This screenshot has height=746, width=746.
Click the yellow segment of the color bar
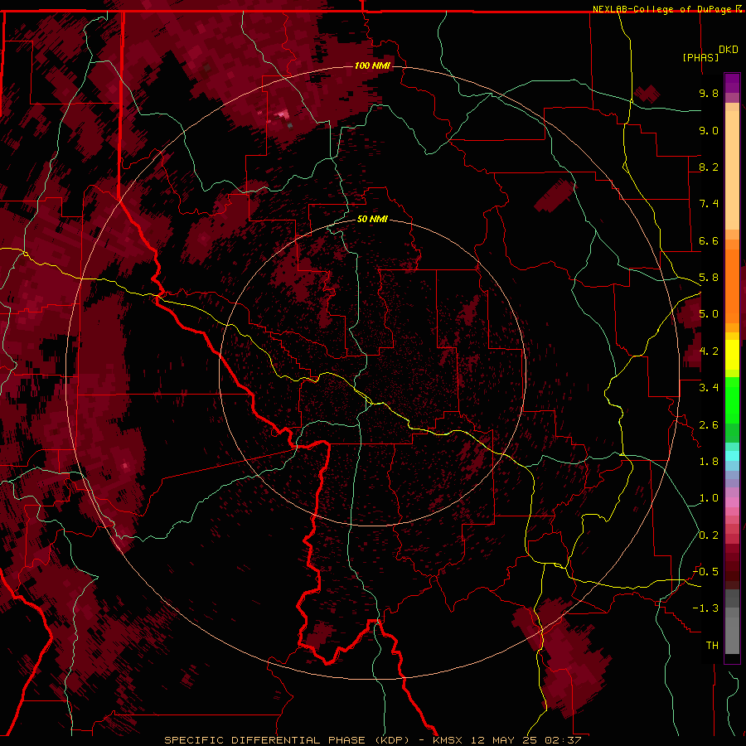point(732,355)
